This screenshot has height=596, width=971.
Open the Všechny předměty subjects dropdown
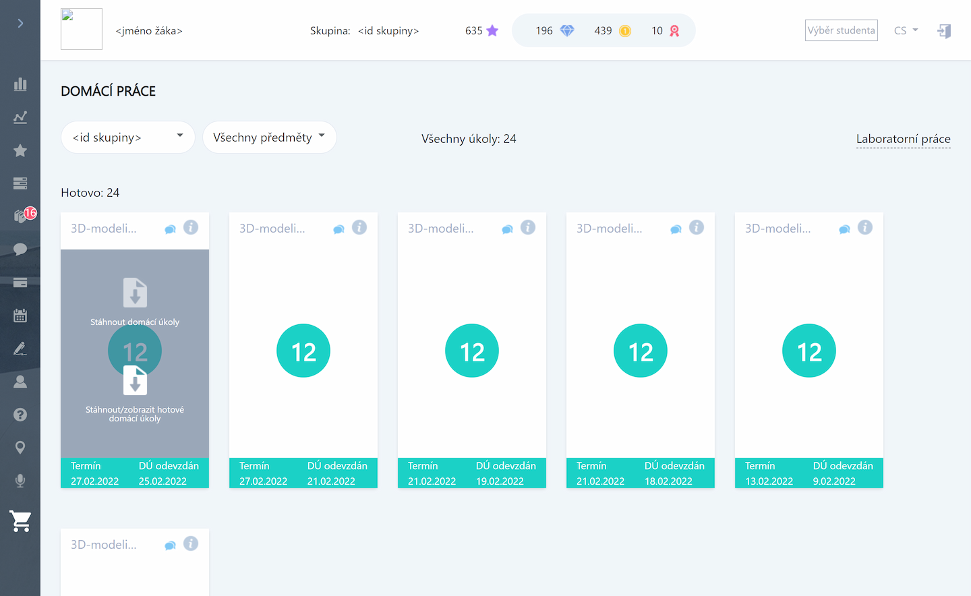[270, 138]
